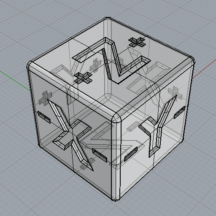
Task: Select the minus slot on the Y face beside the front corner
Action: point(131,154)
